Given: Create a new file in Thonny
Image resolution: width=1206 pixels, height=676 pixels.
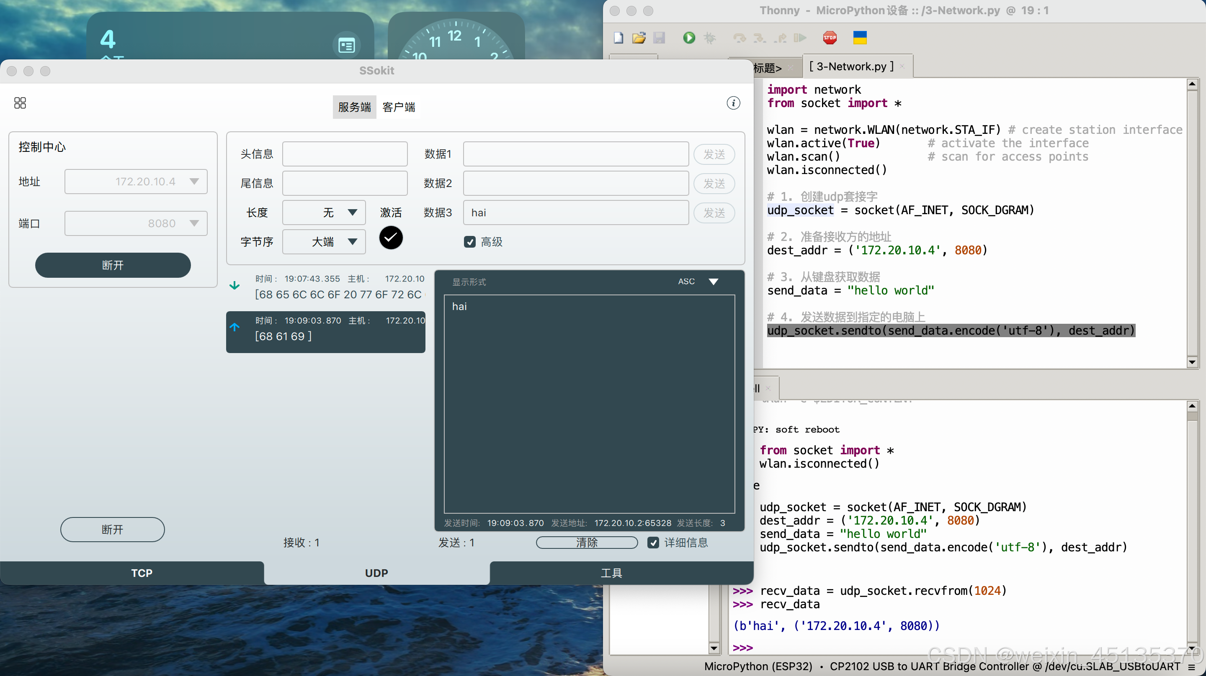Looking at the screenshot, I should 618,38.
